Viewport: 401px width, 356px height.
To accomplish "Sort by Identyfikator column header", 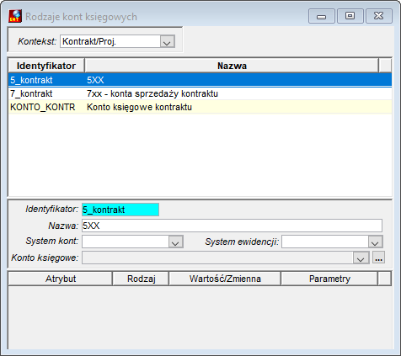I will [x=46, y=66].
